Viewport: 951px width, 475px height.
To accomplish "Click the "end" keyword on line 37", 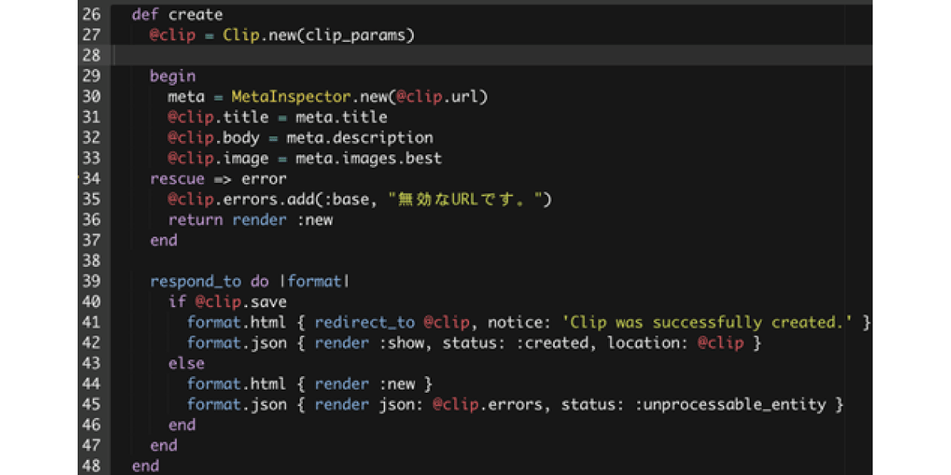I will pos(164,241).
